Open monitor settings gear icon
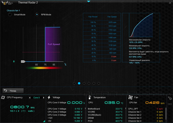 pyautogui.click(x=170, y=98)
